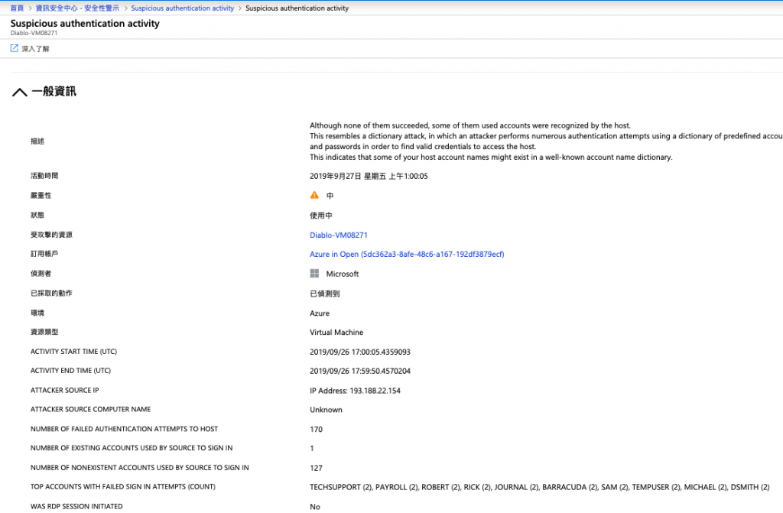Screen dimensions: 783x513
Task: Click the RDP session value No
Action: 314,507
